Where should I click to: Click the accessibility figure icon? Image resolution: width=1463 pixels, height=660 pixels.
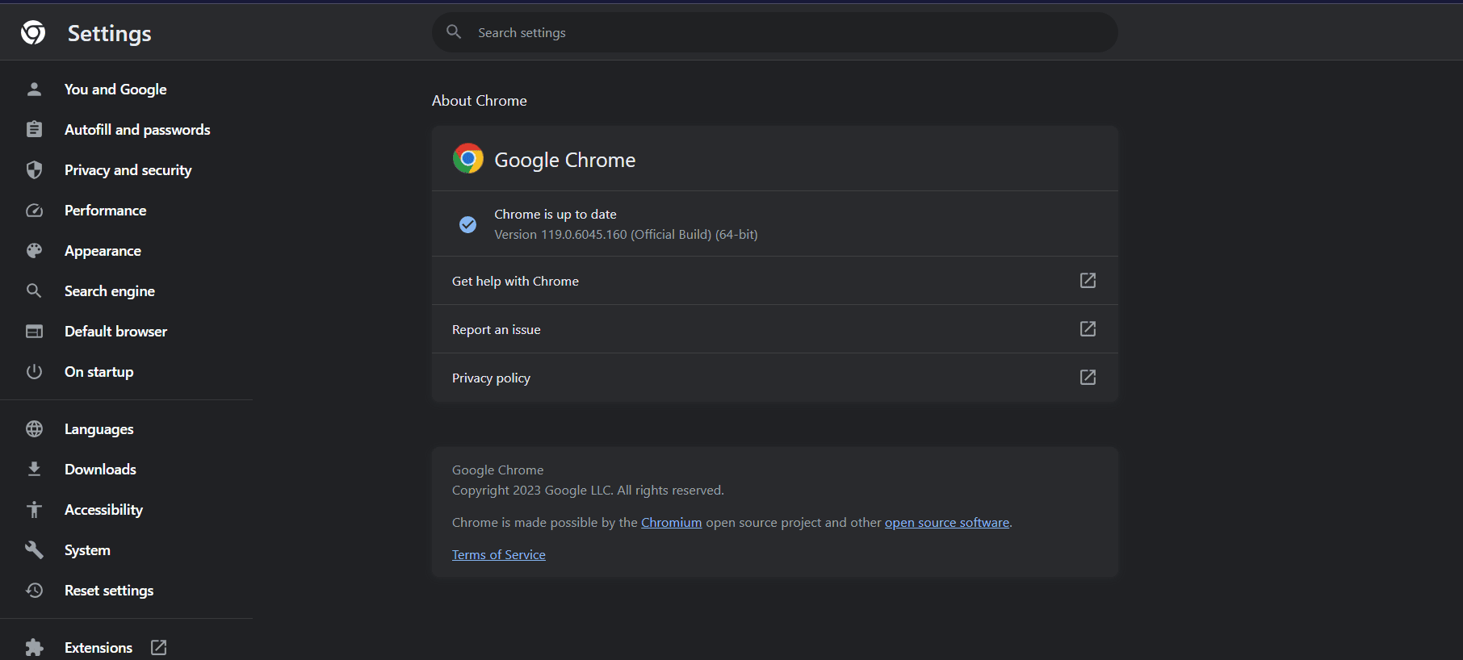coord(34,509)
